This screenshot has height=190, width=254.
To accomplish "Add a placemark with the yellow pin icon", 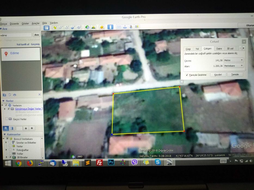I will coord(55,27).
